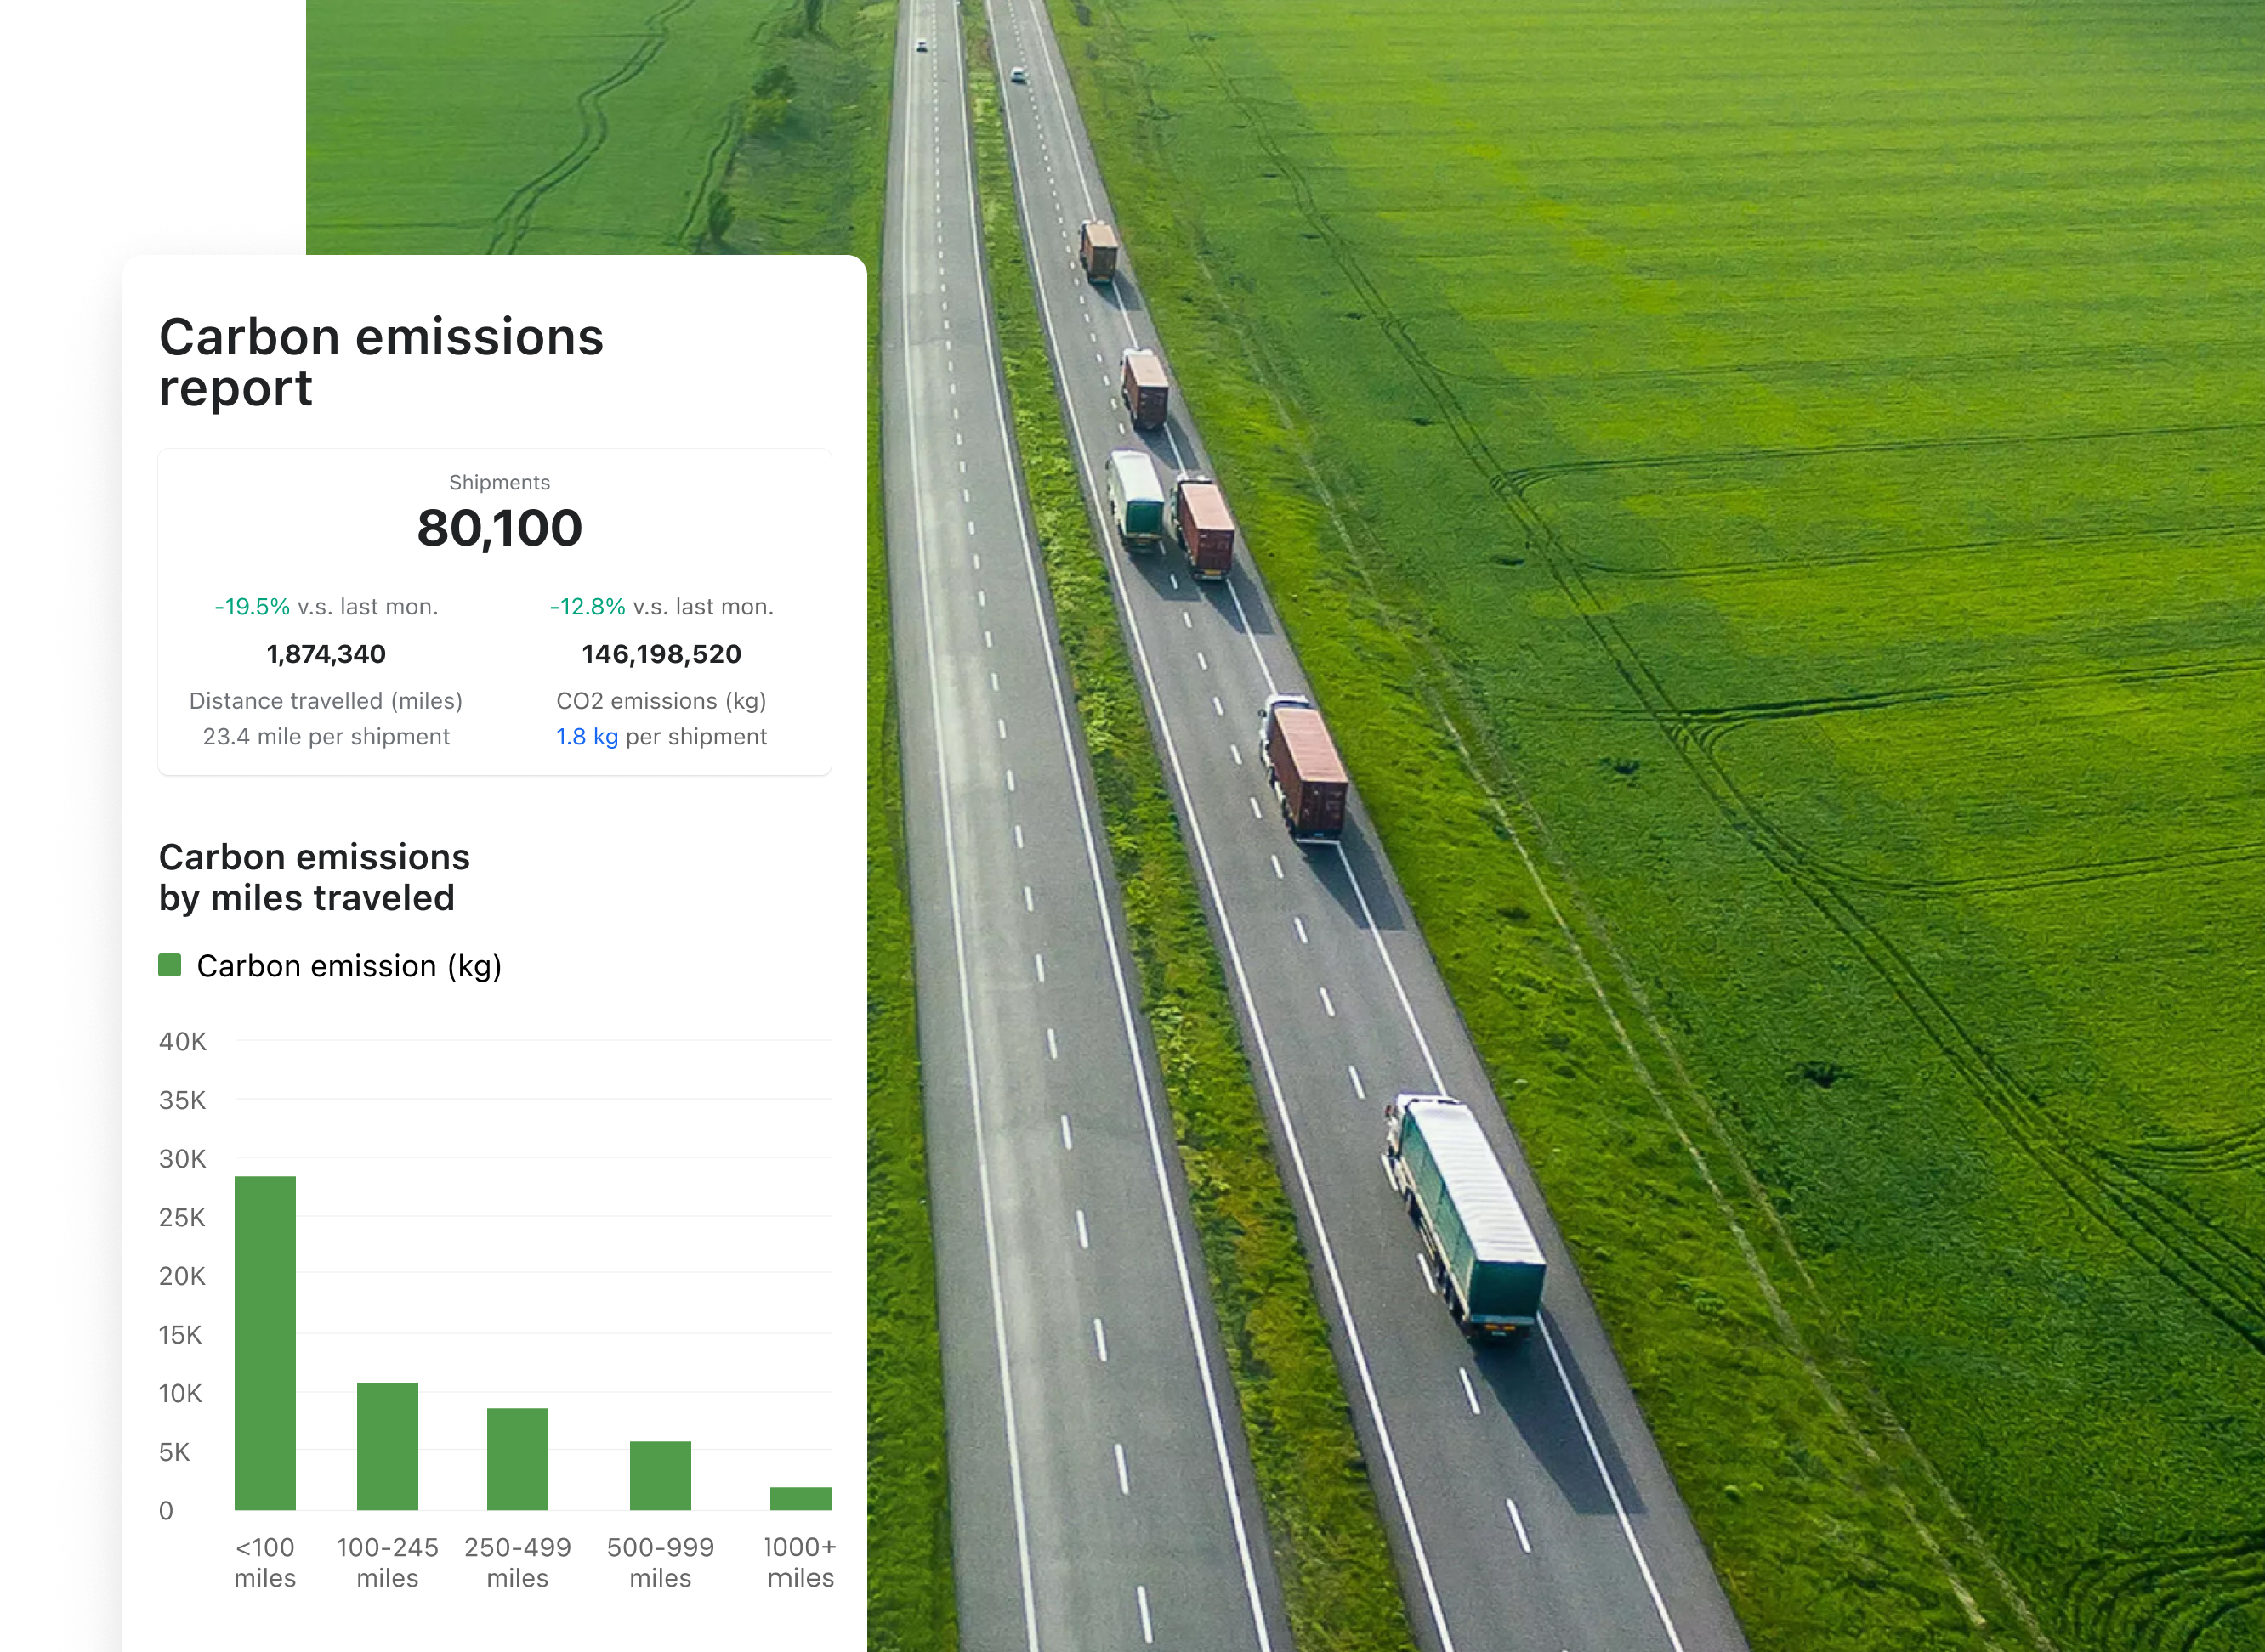Click the -12.8% change indicator
The width and height of the screenshot is (2265, 1652).
[588, 607]
